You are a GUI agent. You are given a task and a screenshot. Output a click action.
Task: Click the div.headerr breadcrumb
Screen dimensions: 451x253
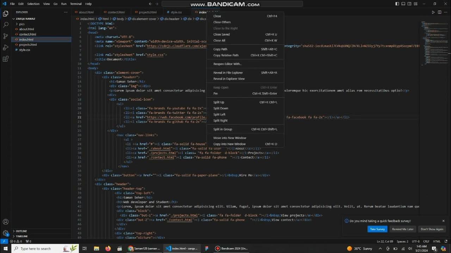click(x=170, y=19)
